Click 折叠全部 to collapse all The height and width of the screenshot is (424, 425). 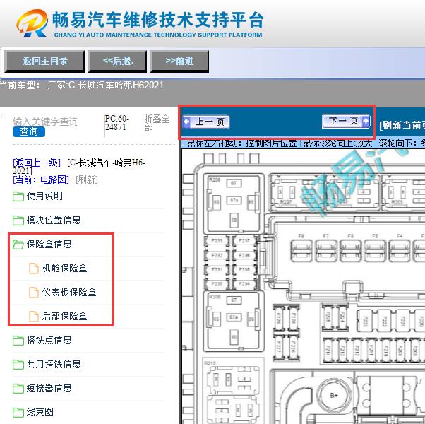(x=157, y=123)
